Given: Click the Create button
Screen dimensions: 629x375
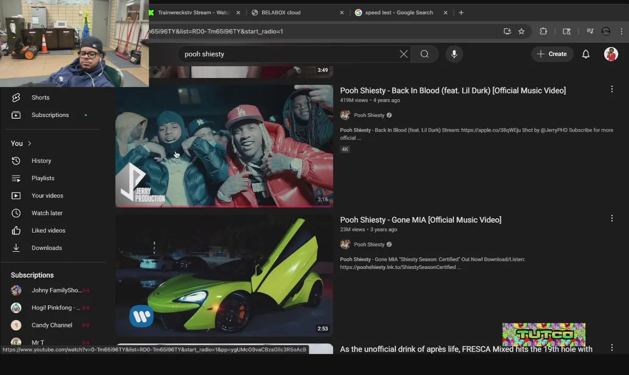Looking at the screenshot, I should (552, 54).
